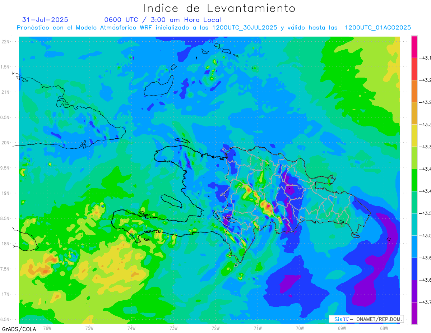Click the '21N' latitude label
The width and height of the screenshot is (431, 333).
pyautogui.click(x=5, y=92)
